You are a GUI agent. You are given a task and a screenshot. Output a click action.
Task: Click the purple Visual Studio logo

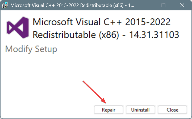(x=18, y=28)
